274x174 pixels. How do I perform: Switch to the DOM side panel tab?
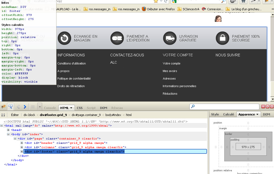click(266, 114)
